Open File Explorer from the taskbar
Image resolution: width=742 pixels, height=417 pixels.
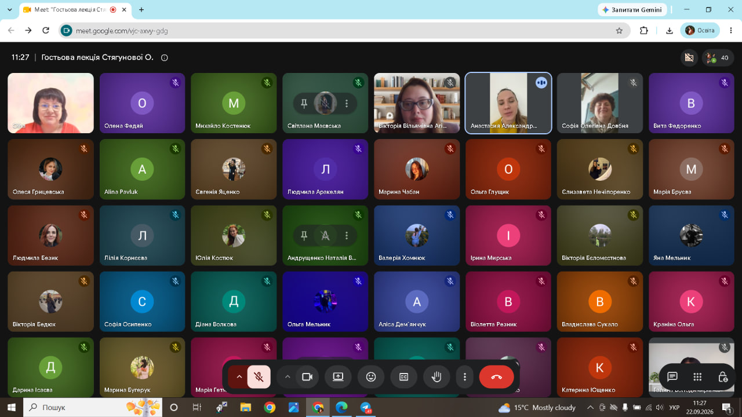(245, 408)
